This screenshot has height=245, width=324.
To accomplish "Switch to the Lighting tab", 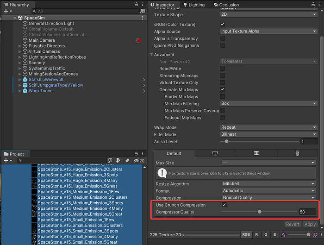I will tap(194, 5).
